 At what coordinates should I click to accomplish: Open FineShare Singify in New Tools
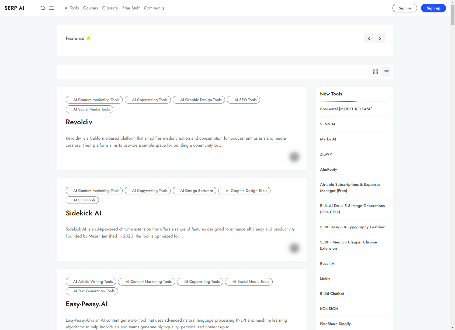(x=335, y=324)
